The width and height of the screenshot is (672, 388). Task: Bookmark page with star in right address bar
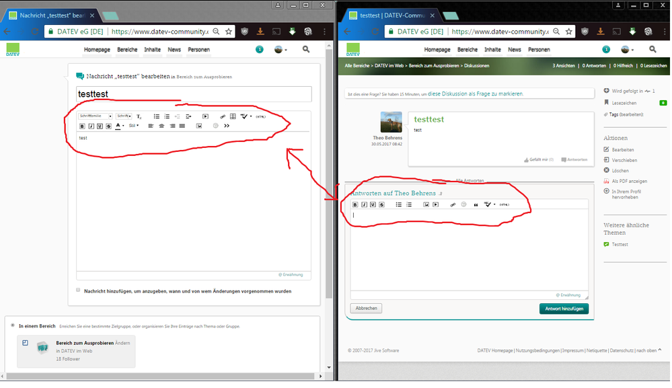[568, 31]
